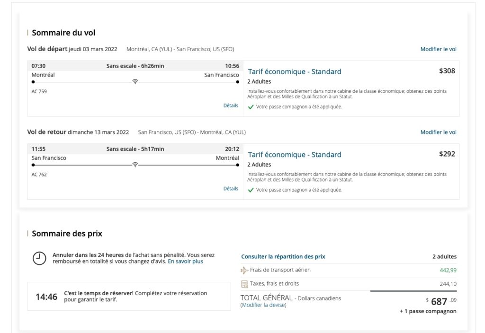The image size is (485, 333).
Task: Click the 24-hour cancellation clock icon
Action: coord(39,258)
